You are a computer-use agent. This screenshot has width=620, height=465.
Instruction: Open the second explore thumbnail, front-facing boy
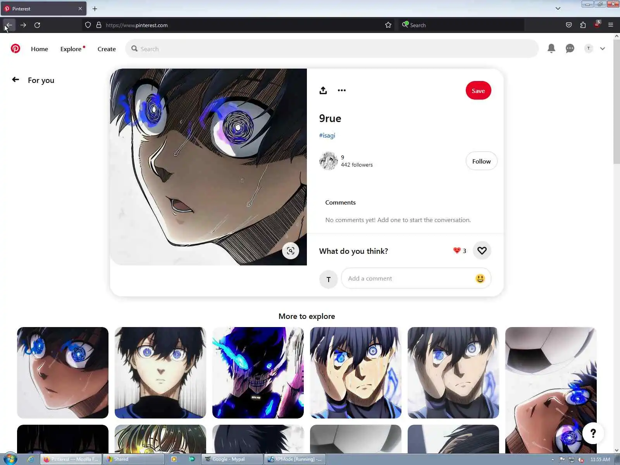(160, 373)
